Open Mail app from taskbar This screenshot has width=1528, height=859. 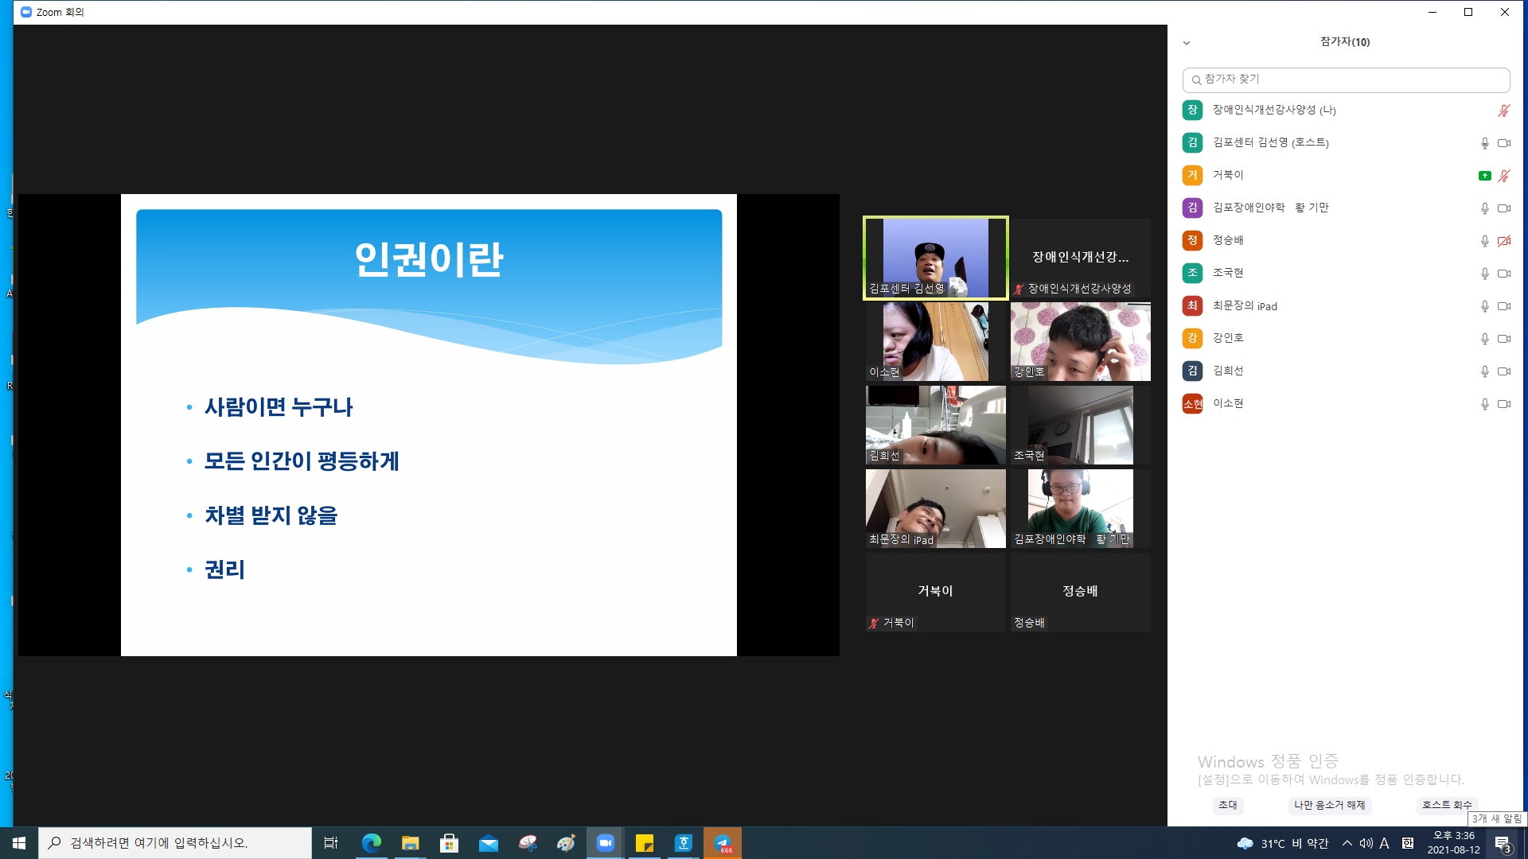coord(488,843)
